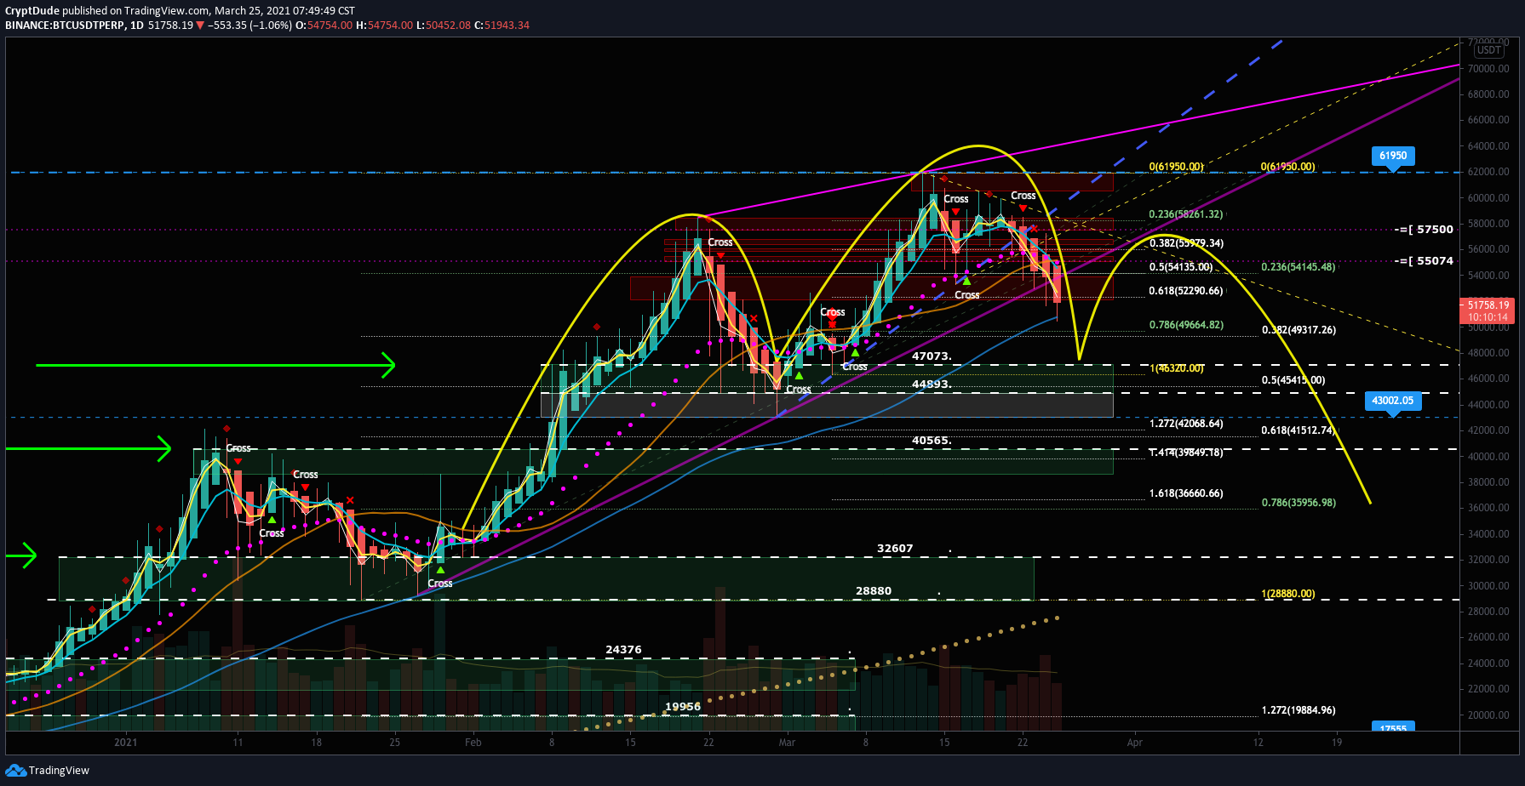
Task: Click the 40000.00 price axis tick
Action: (x=1488, y=457)
